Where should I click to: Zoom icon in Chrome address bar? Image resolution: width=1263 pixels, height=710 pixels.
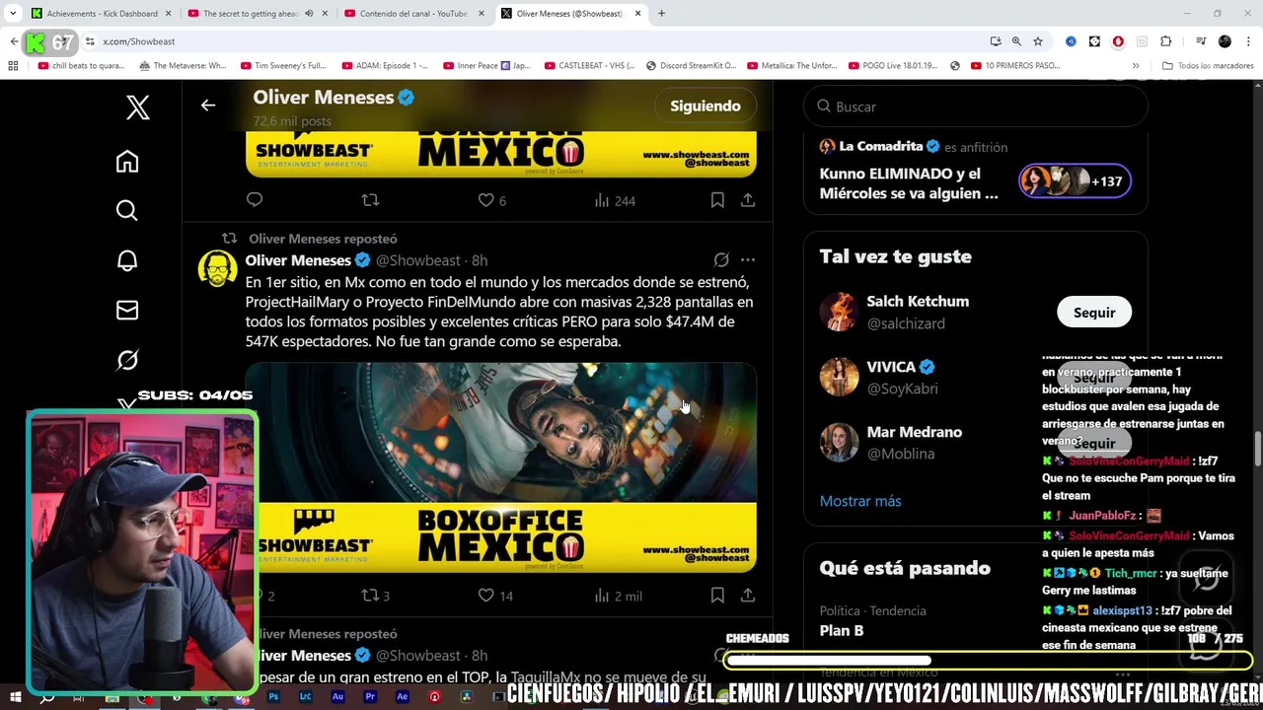point(1016,41)
